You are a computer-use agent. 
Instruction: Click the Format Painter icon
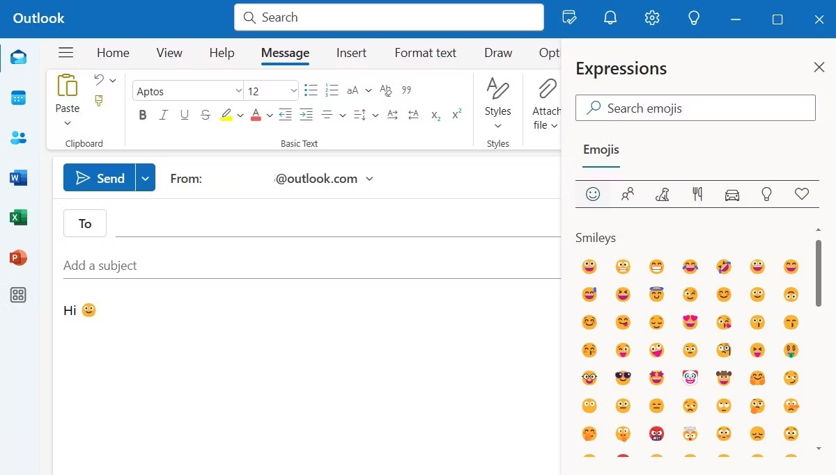coord(99,102)
